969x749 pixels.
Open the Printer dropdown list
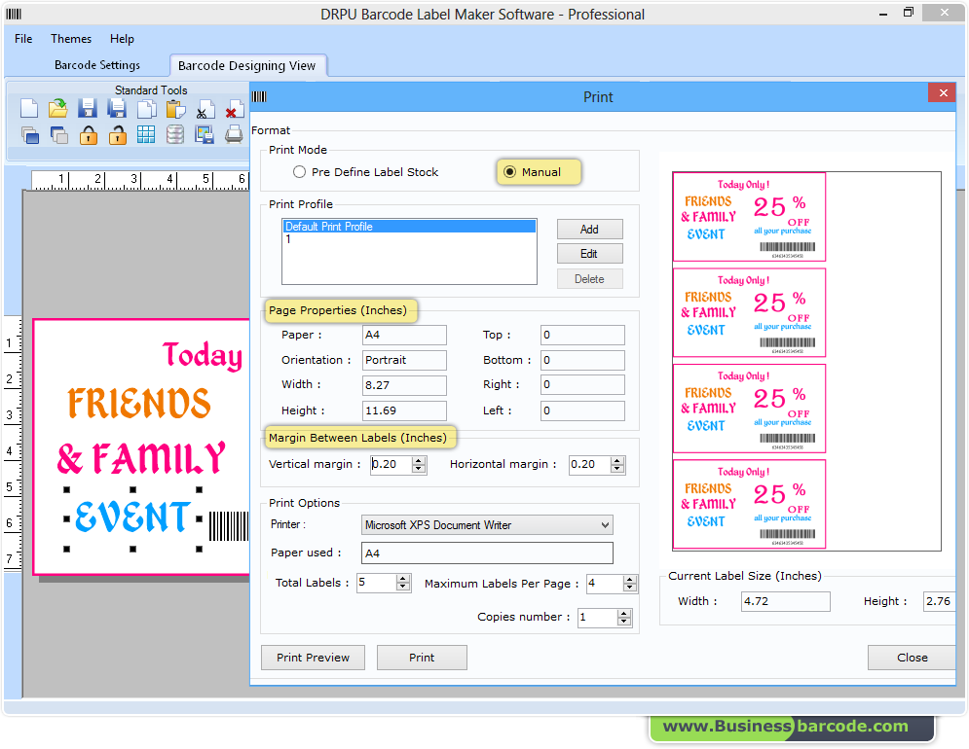tap(605, 525)
